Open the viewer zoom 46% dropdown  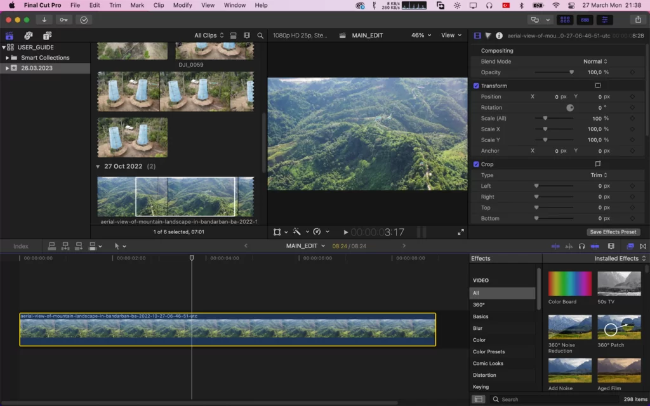click(421, 36)
